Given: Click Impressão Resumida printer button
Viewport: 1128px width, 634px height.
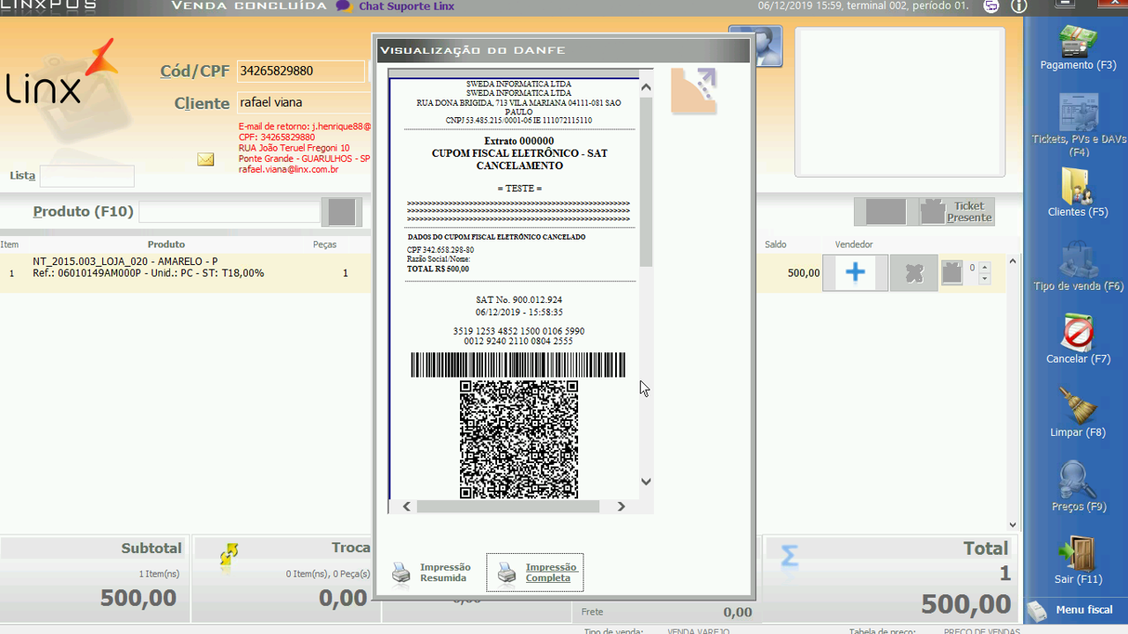Looking at the screenshot, I should pyautogui.click(x=432, y=573).
